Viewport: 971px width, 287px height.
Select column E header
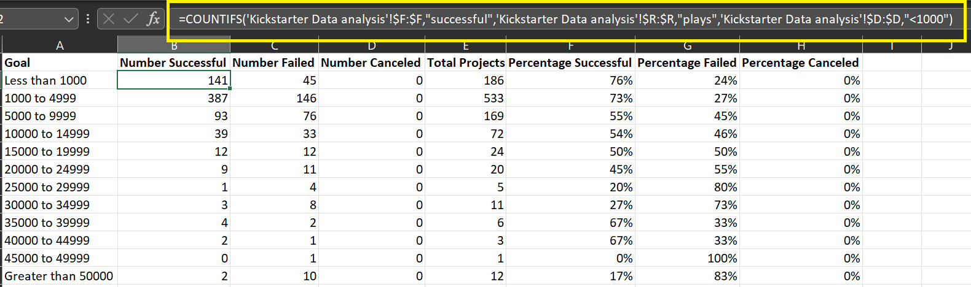[x=466, y=45]
